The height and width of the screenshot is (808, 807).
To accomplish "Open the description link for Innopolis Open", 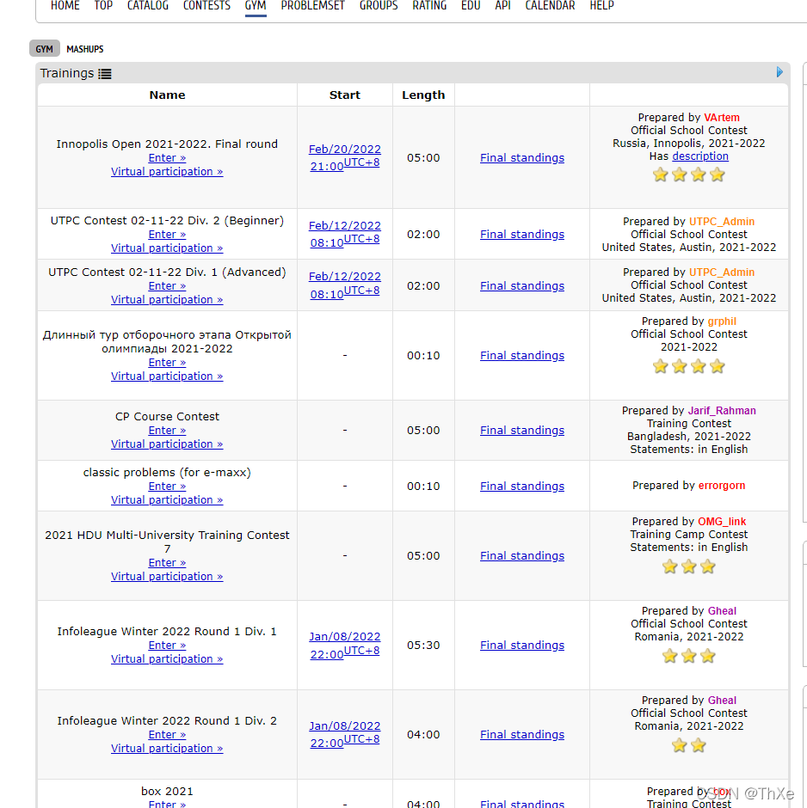I will pyautogui.click(x=700, y=156).
